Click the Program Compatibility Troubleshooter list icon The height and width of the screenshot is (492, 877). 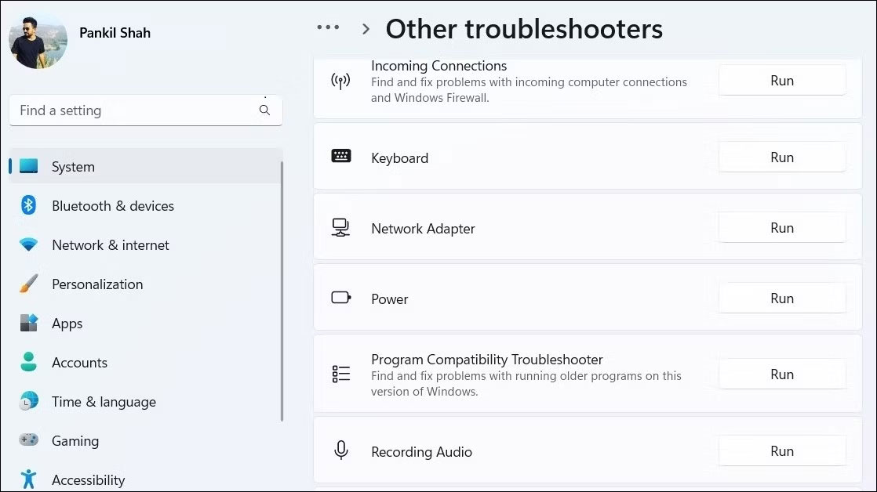click(x=340, y=374)
